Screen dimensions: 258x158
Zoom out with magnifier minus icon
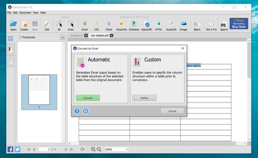[99, 149]
